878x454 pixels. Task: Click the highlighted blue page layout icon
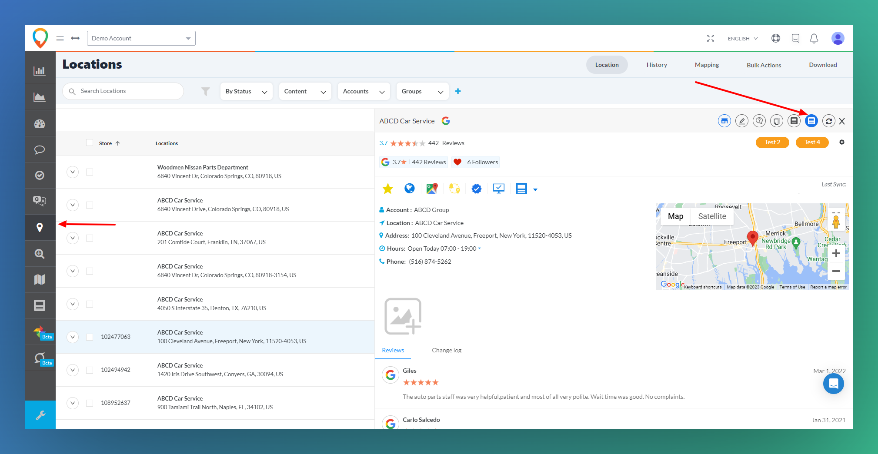click(811, 121)
